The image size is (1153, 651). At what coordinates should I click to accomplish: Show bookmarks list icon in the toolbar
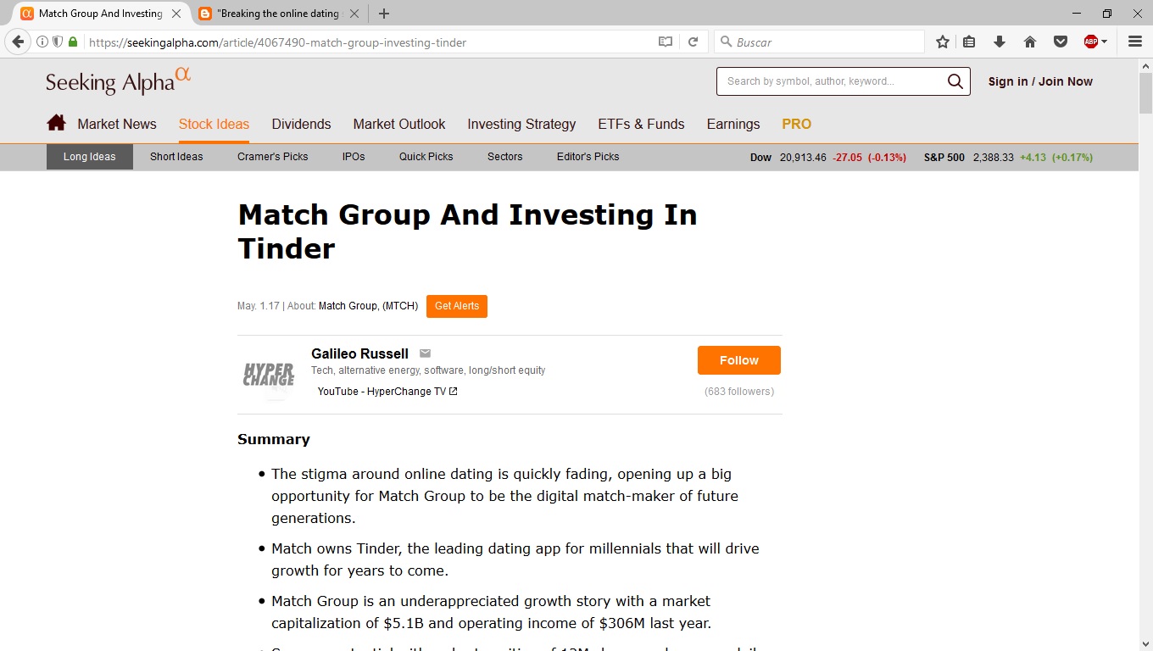pos(969,42)
